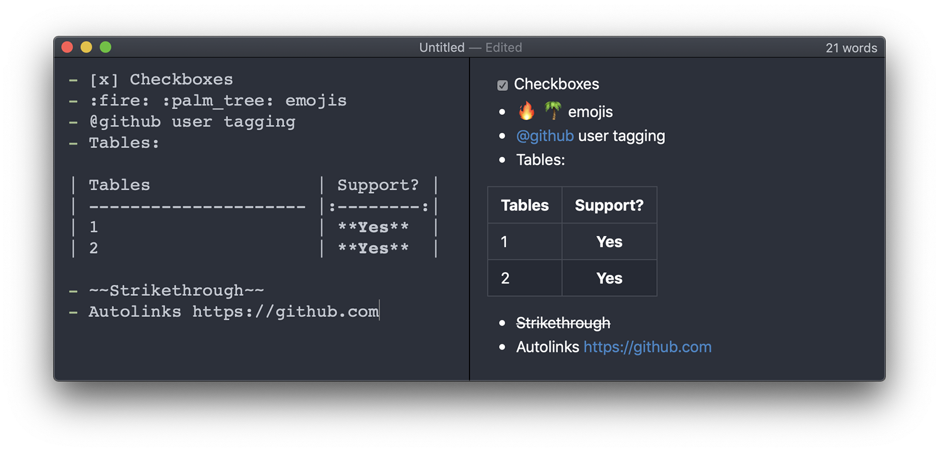
Task: Click the 21 words counter
Action: pyautogui.click(x=851, y=48)
